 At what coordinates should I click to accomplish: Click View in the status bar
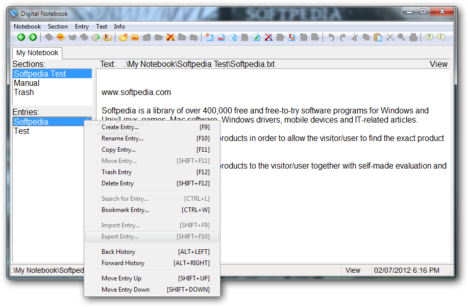[x=353, y=271]
